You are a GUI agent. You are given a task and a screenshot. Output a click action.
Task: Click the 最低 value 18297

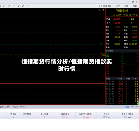click(135, 40)
